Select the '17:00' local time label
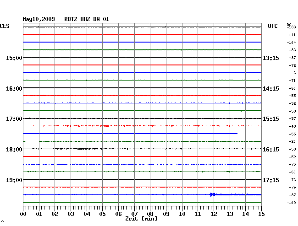 (14, 119)
